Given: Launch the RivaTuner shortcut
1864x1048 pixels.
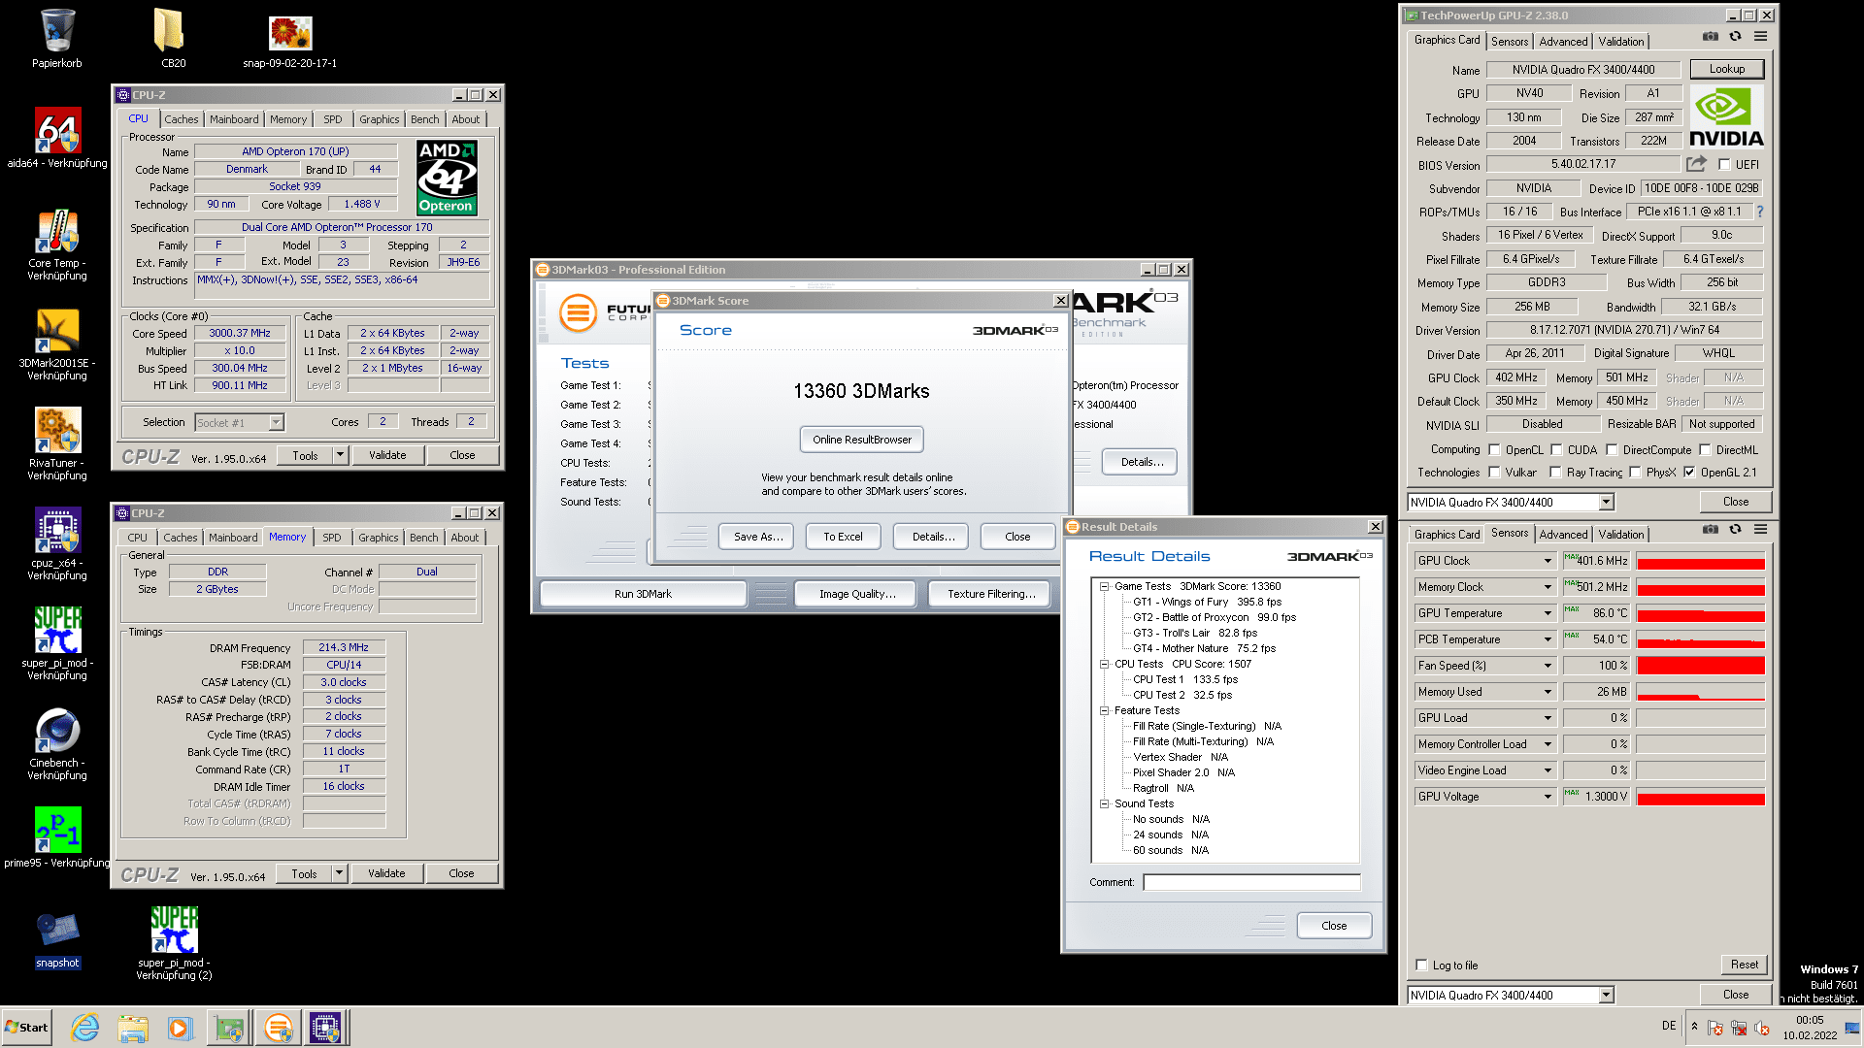Looking at the screenshot, I should pos(57,444).
